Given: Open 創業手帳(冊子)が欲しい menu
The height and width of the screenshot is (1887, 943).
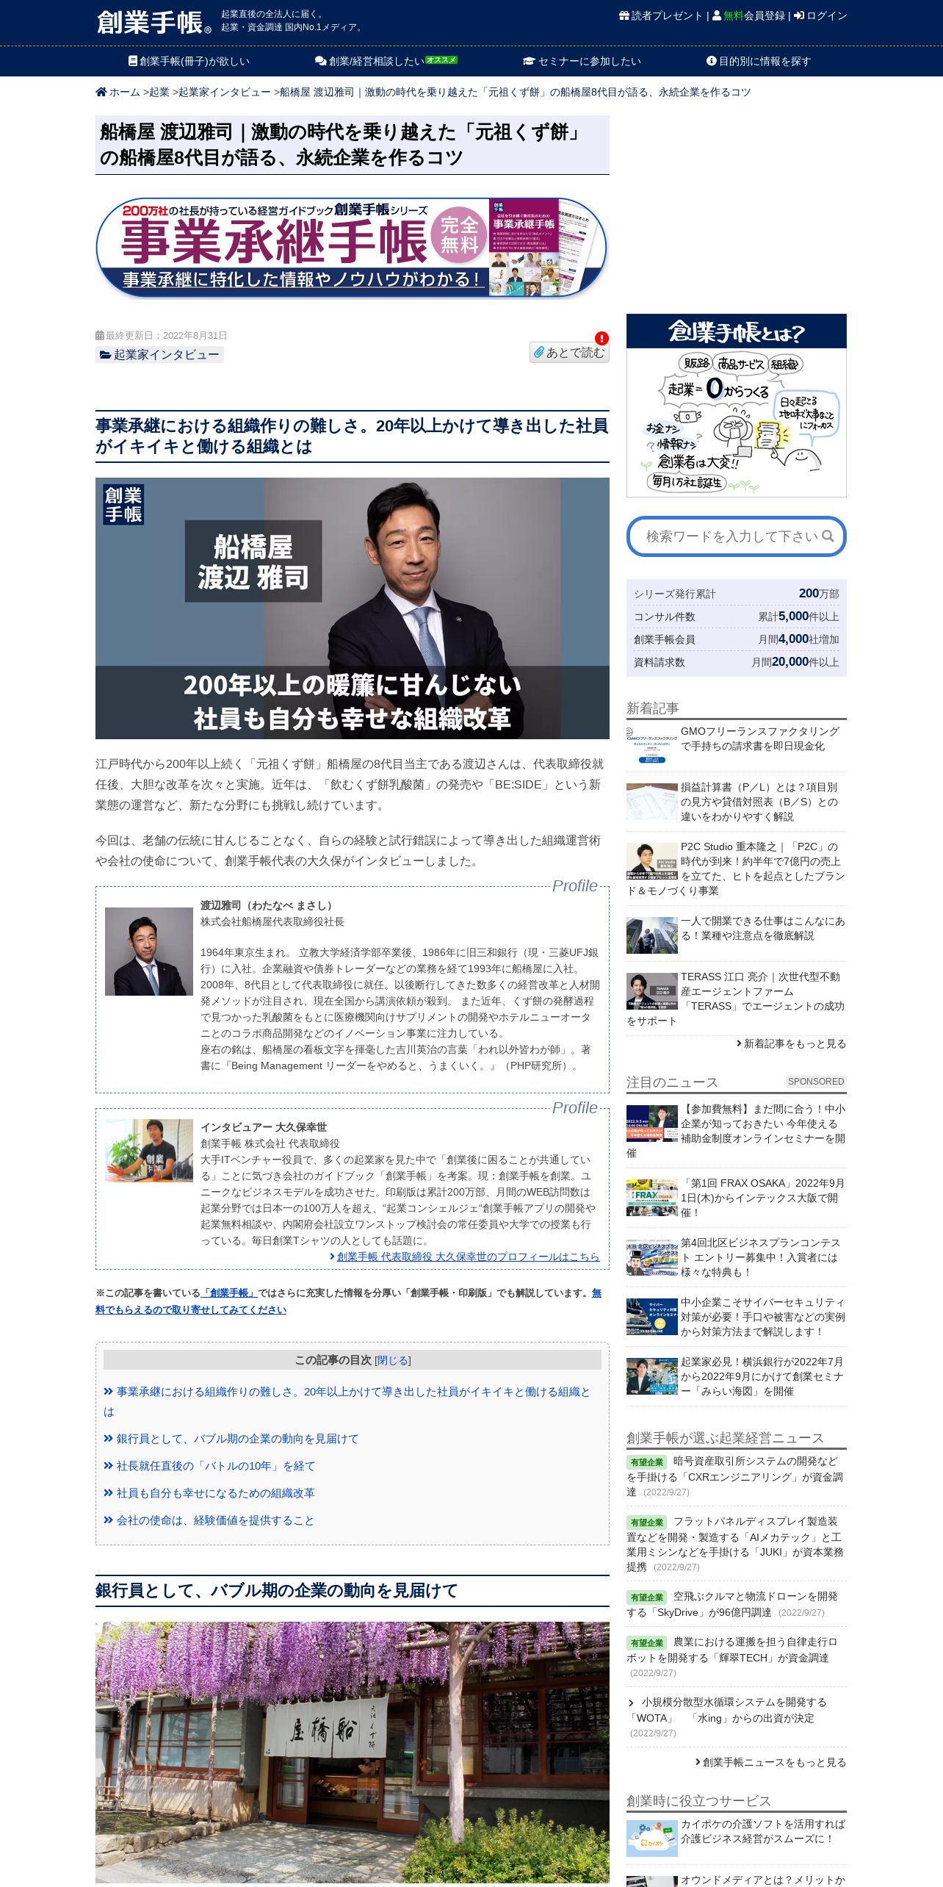Looking at the screenshot, I should pos(189,61).
